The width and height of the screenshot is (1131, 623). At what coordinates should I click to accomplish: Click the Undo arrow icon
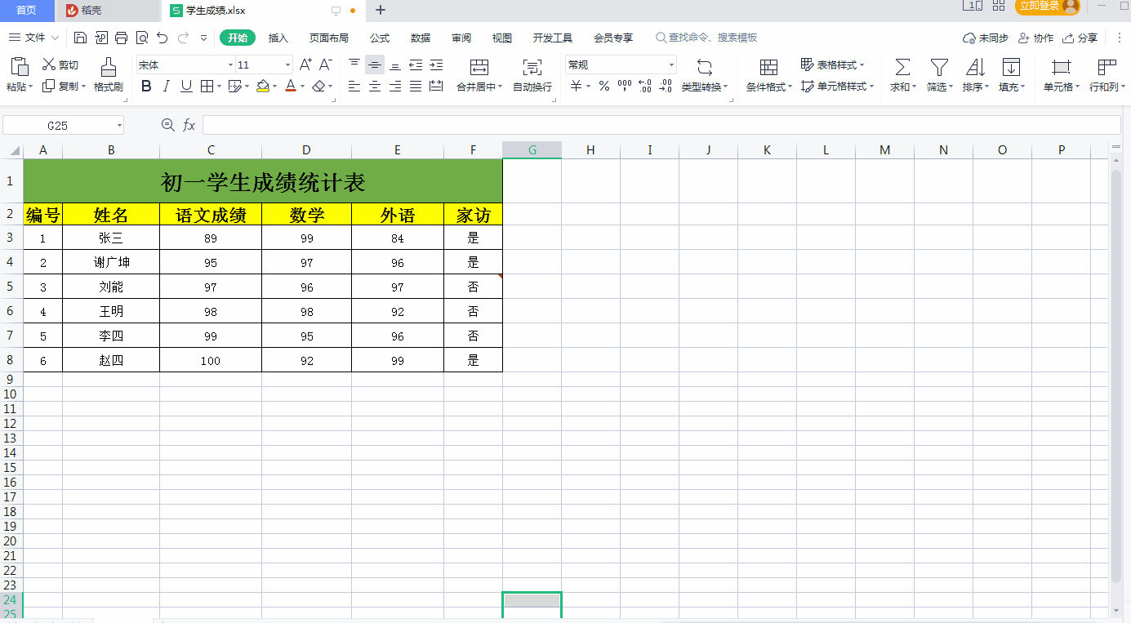(162, 38)
